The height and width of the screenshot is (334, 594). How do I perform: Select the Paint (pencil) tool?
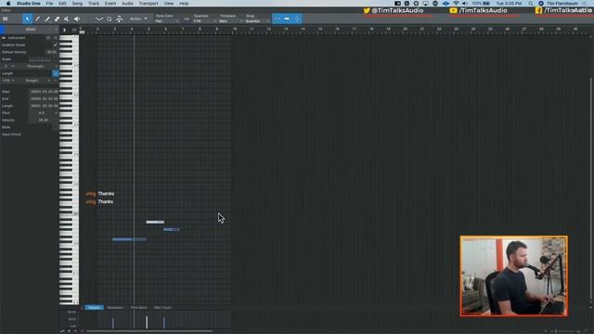pos(47,19)
